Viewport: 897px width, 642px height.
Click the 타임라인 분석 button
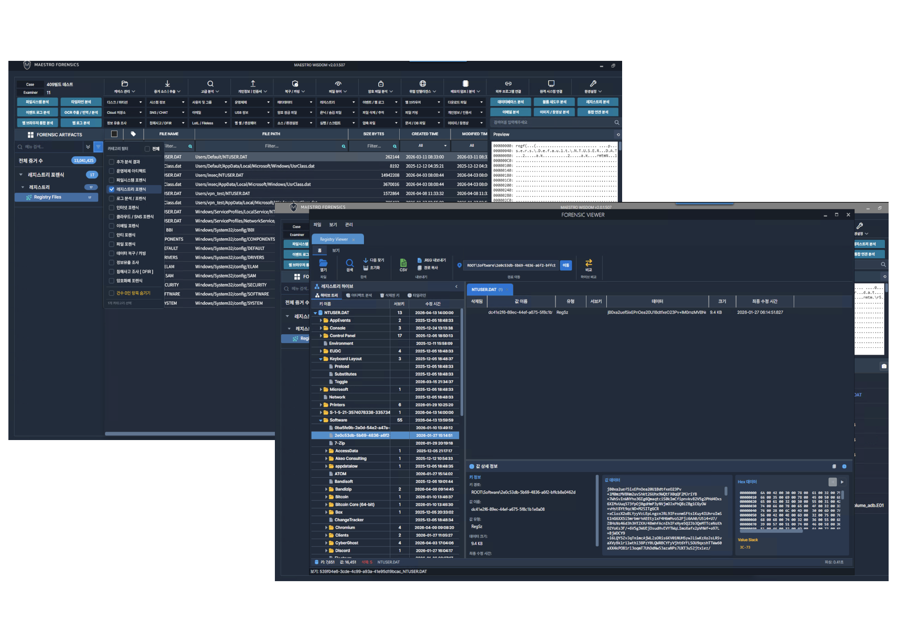81,102
